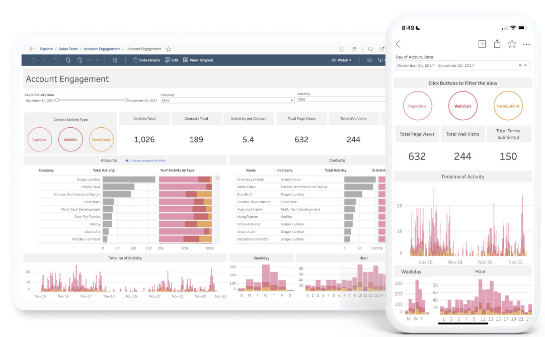Screen dimensions: 545x337
Task: Open the View: Original custom views button
Action: (198, 60)
